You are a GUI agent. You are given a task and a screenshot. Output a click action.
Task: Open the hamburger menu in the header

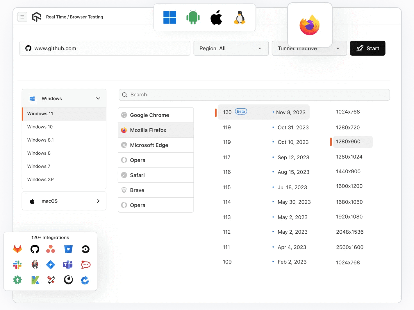pos(22,17)
